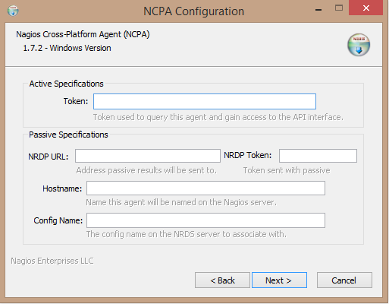This screenshot has height=304, width=389.
Task: Click the 'Active Specifications' group label
Action: click(x=66, y=84)
